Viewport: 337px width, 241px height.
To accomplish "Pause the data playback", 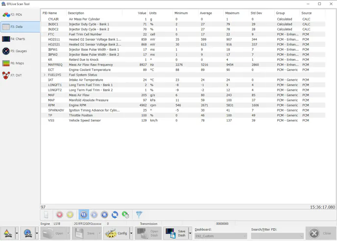I will (83, 215).
